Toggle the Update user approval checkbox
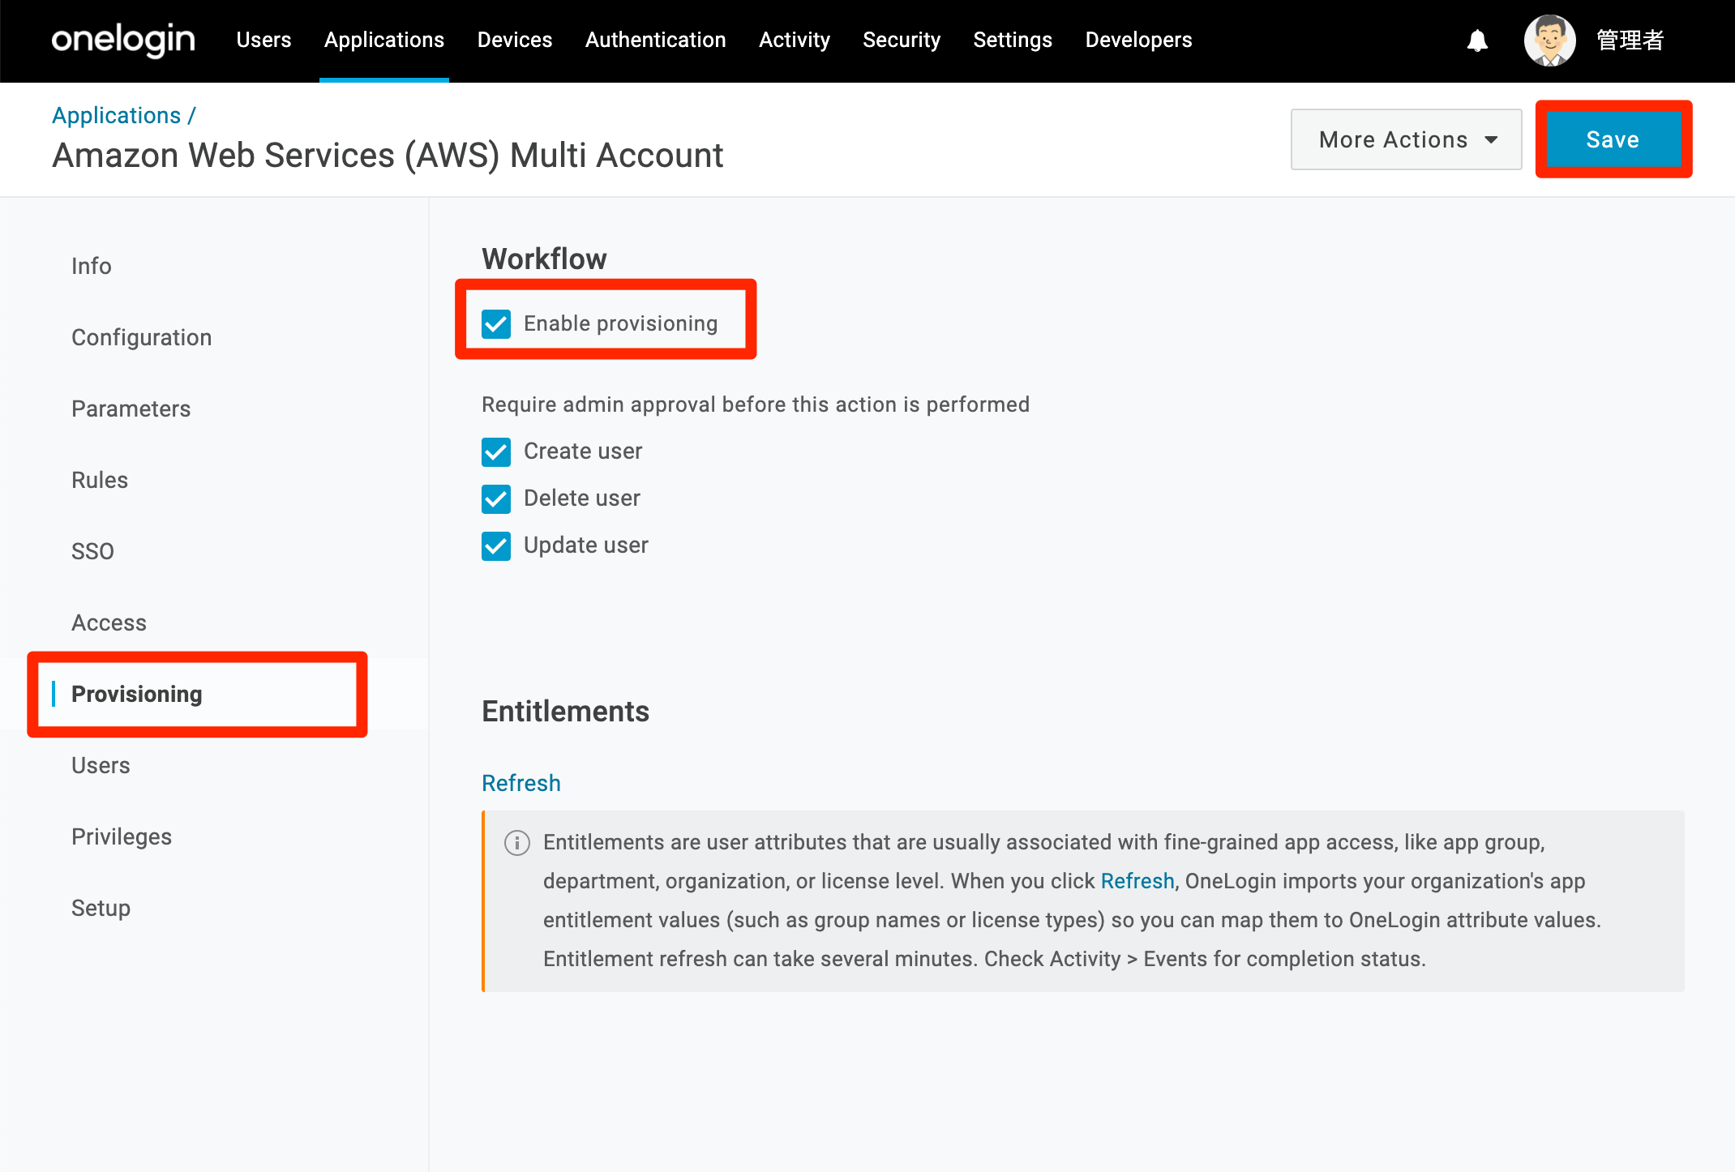The width and height of the screenshot is (1735, 1172). 496,545
